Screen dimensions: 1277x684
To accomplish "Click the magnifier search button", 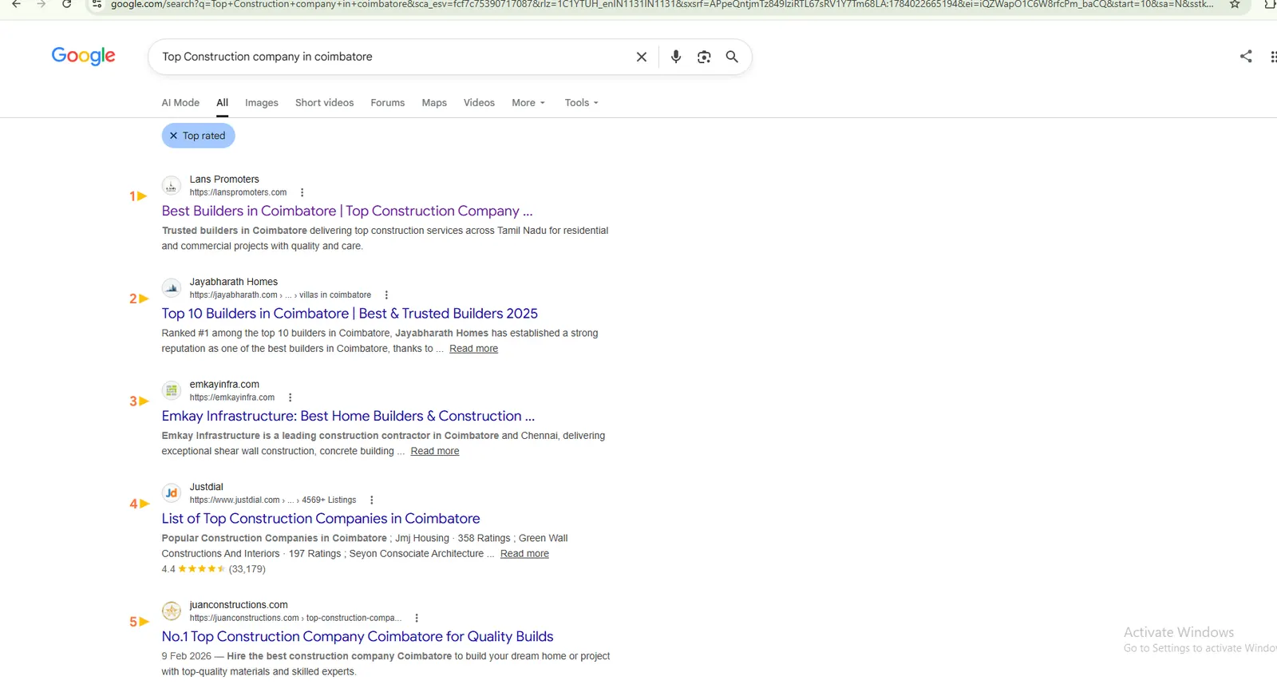I will tap(732, 57).
